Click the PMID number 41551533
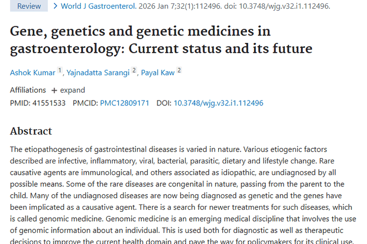This screenshot has width=367, height=244. pos(48,103)
